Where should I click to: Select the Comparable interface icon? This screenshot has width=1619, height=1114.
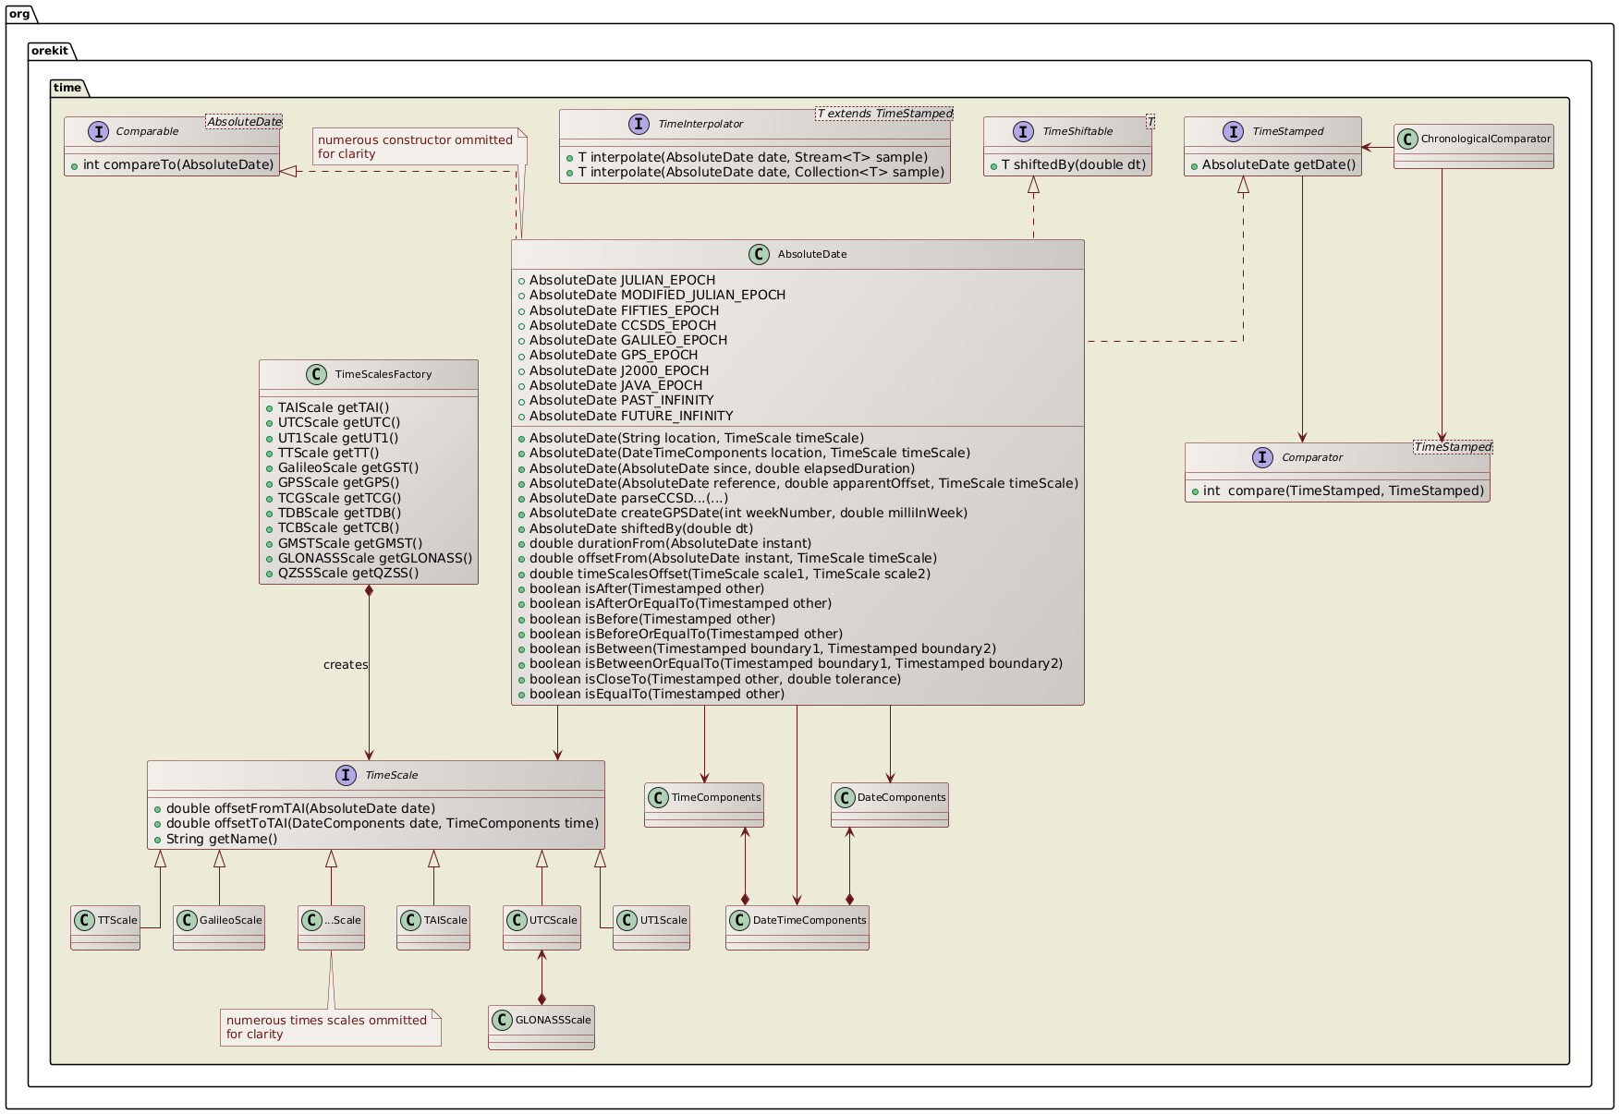click(x=100, y=131)
